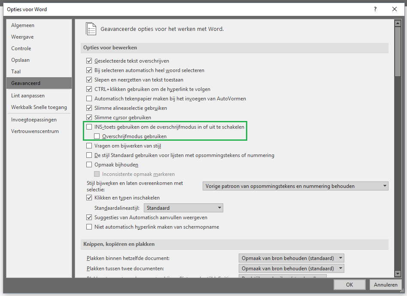Click the 'Stijl bijwerken en laten overeenkomen' label
The width and height of the screenshot is (407, 296).
(x=135, y=186)
